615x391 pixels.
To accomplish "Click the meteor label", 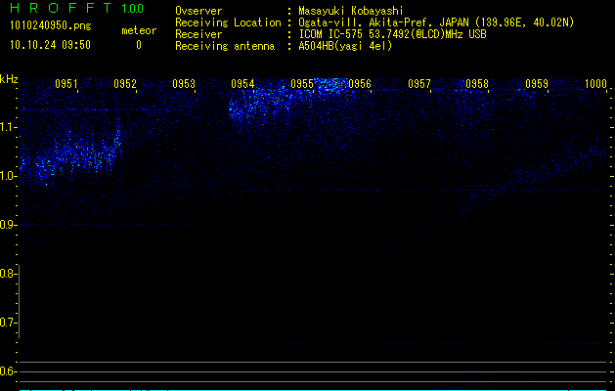I will point(139,30).
